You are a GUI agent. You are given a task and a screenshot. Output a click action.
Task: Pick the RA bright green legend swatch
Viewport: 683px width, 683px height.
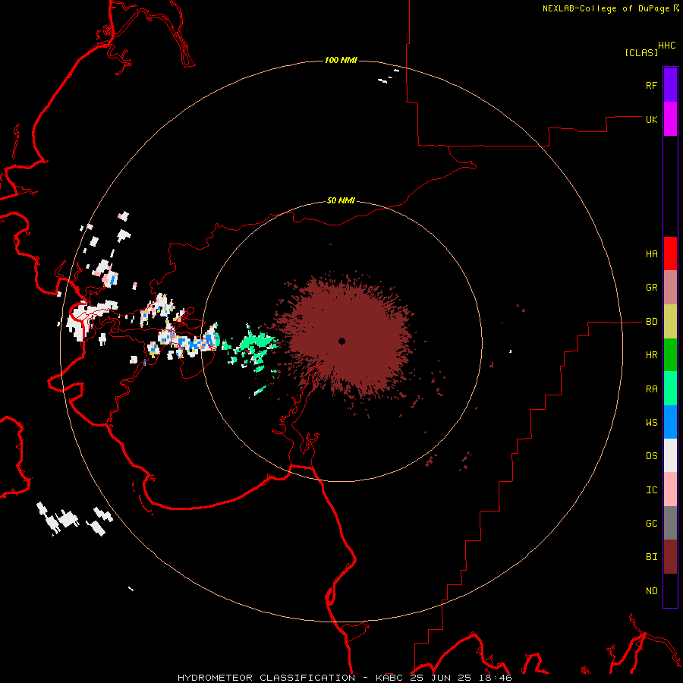pyautogui.click(x=670, y=389)
